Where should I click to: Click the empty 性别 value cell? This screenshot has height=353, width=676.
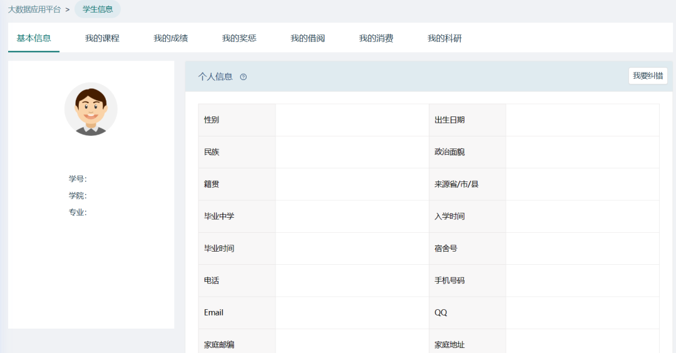coord(352,120)
